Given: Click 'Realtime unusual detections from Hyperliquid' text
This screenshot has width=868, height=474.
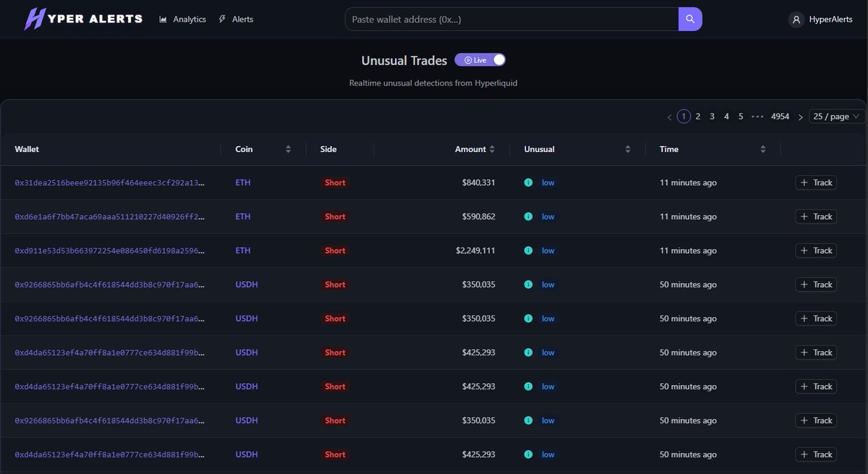Looking at the screenshot, I should tap(433, 83).
